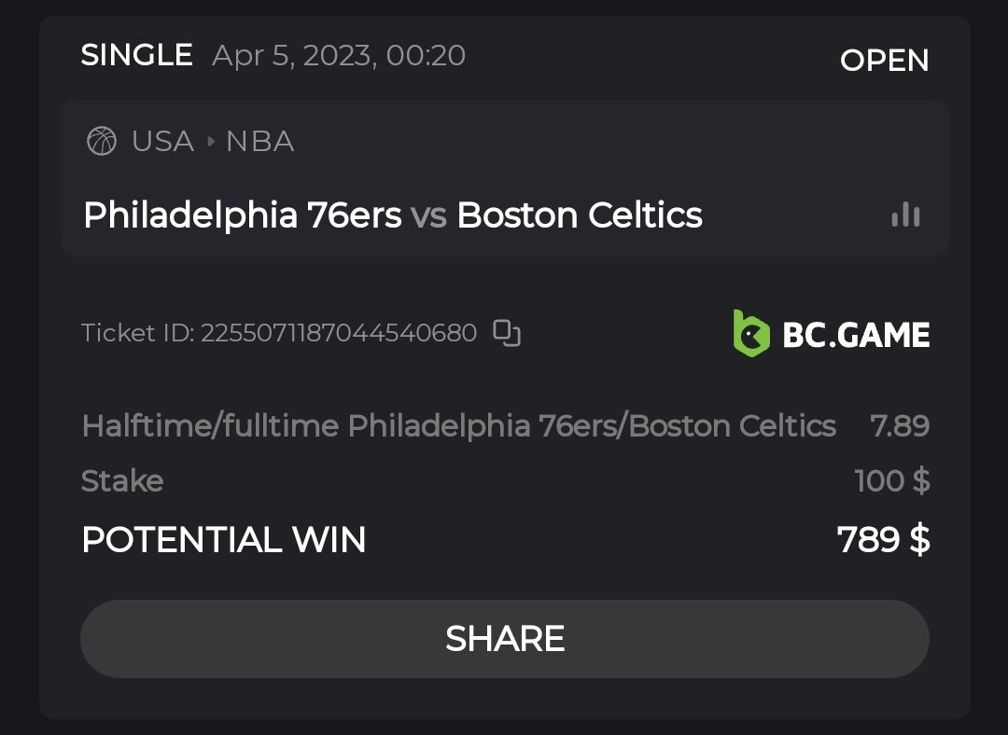Open the NBA league breadcrumb
1008x735 pixels.
[259, 142]
